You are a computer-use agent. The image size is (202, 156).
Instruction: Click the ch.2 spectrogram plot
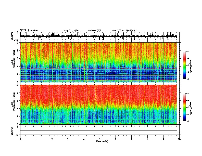click(98, 105)
